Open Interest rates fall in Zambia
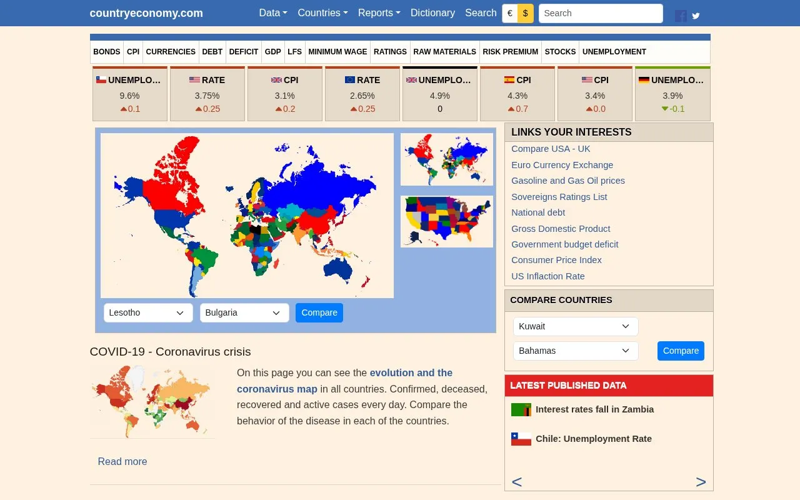The image size is (800, 500). 595,409
